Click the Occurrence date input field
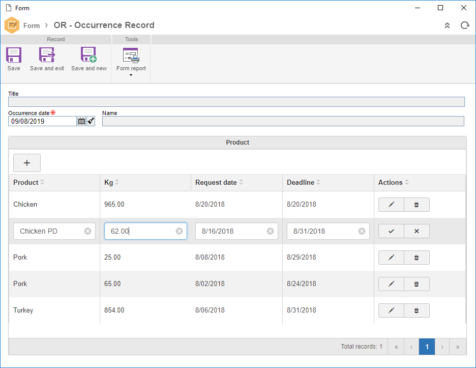 (x=42, y=121)
